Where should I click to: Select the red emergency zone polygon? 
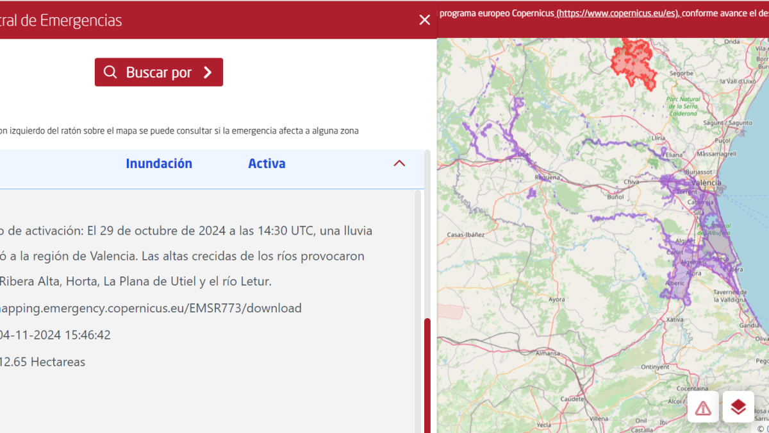tap(633, 61)
